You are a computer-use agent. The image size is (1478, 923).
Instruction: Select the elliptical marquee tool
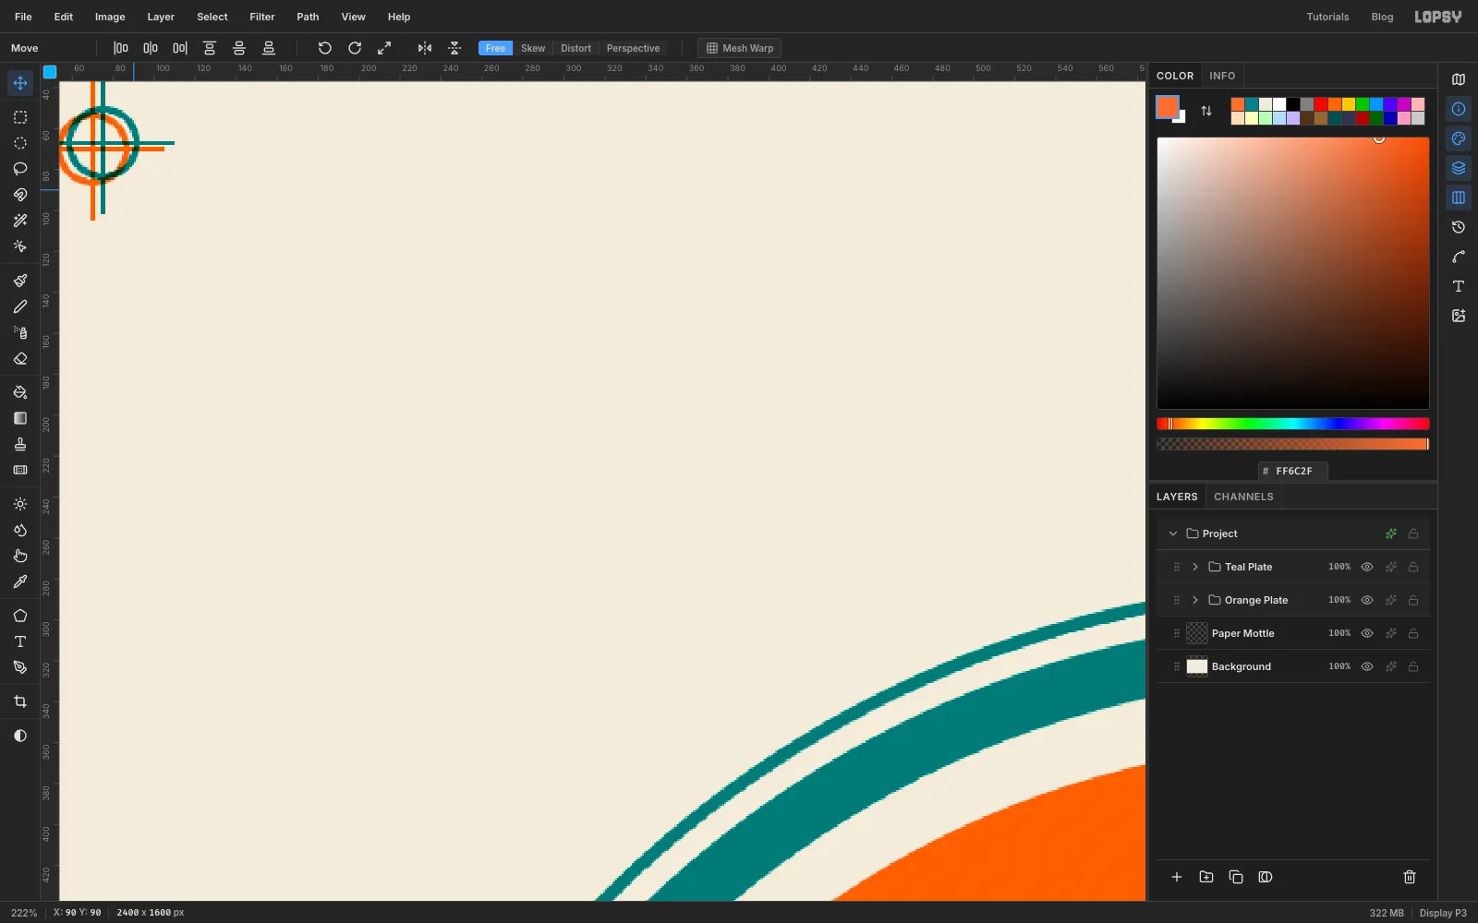tap(20, 143)
